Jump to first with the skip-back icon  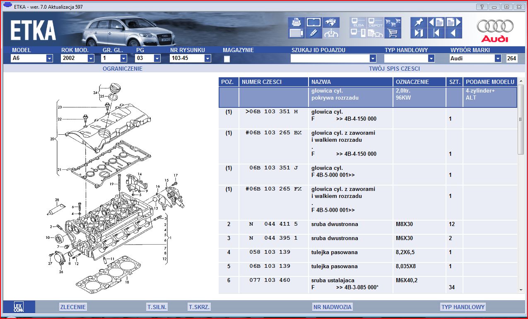click(x=436, y=33)
